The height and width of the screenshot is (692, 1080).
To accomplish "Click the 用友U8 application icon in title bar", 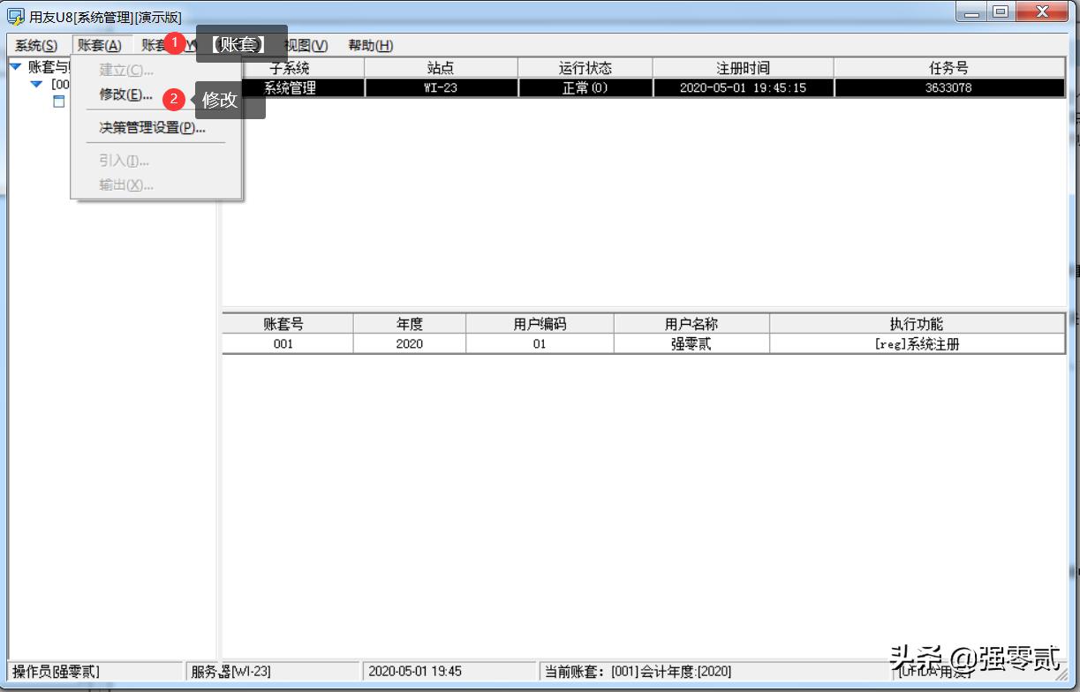I will 16,18.
